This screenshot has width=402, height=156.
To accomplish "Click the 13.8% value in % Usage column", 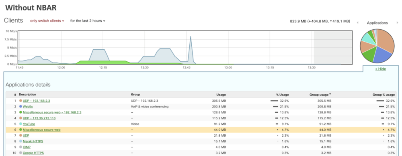I will 285,112.
